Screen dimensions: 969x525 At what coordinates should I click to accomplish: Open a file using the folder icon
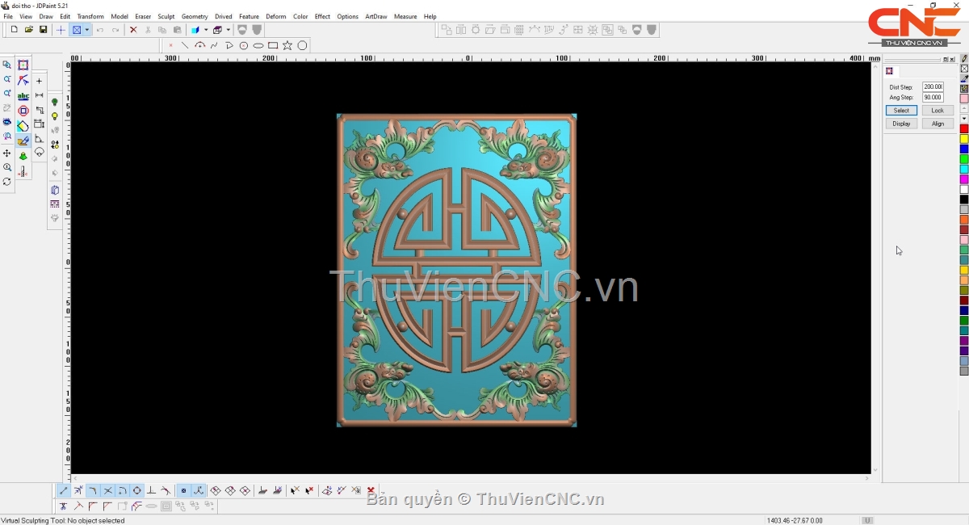point(29,30)
